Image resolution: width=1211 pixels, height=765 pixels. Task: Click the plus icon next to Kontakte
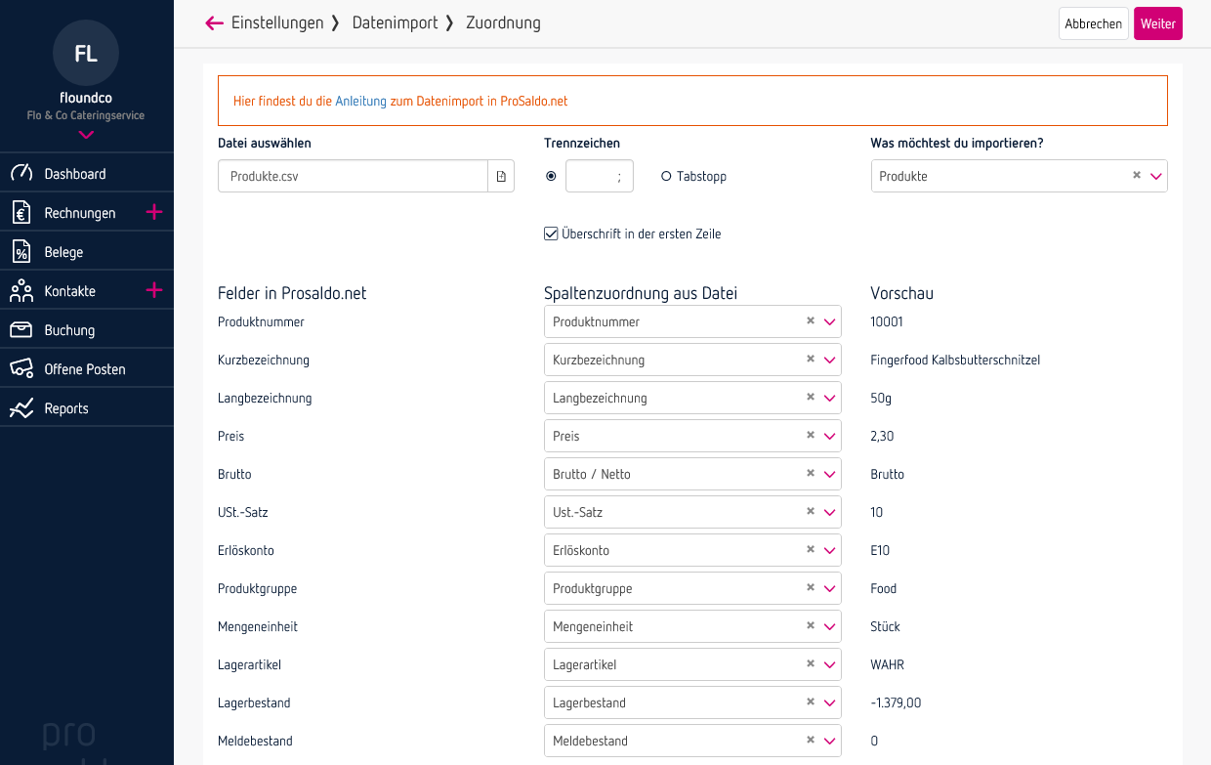tap(153, 290)
